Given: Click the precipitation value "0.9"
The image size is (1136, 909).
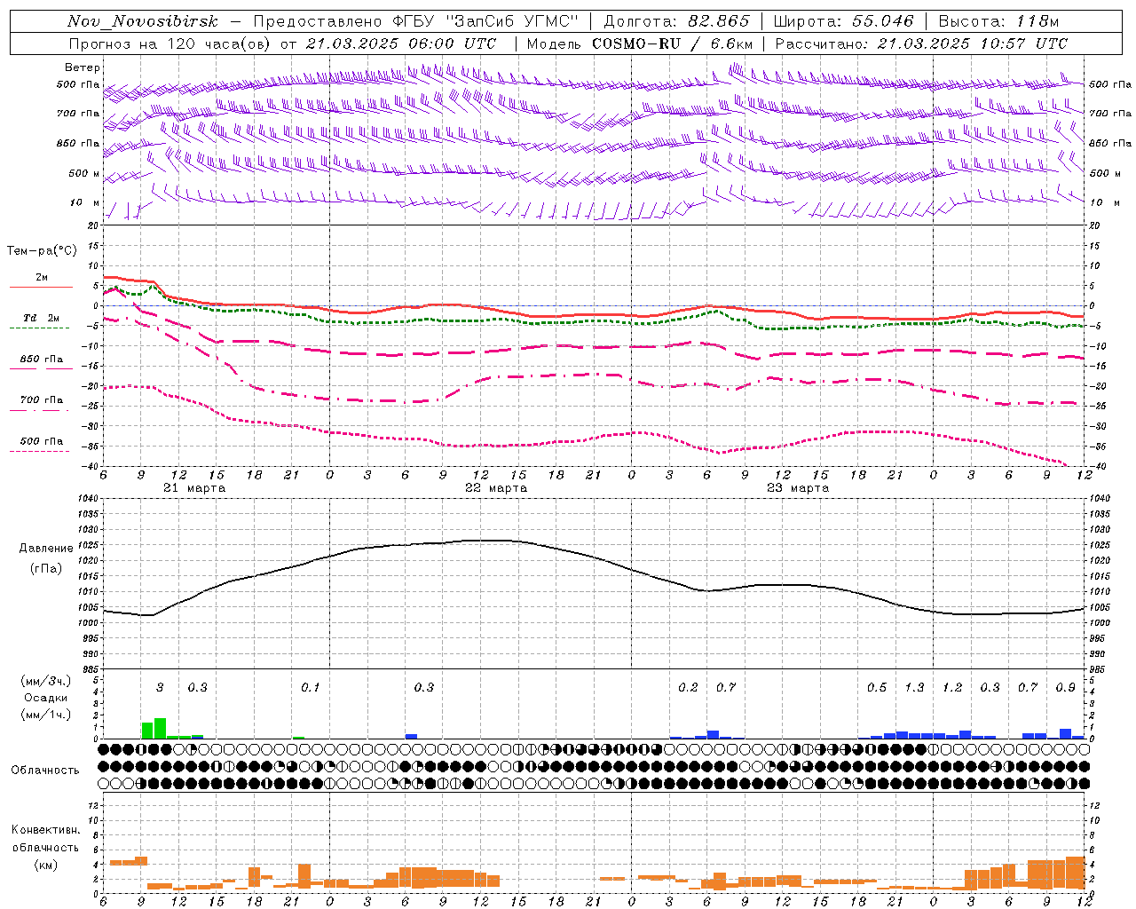Looking at the screenshot, I should click(1066, 687).
